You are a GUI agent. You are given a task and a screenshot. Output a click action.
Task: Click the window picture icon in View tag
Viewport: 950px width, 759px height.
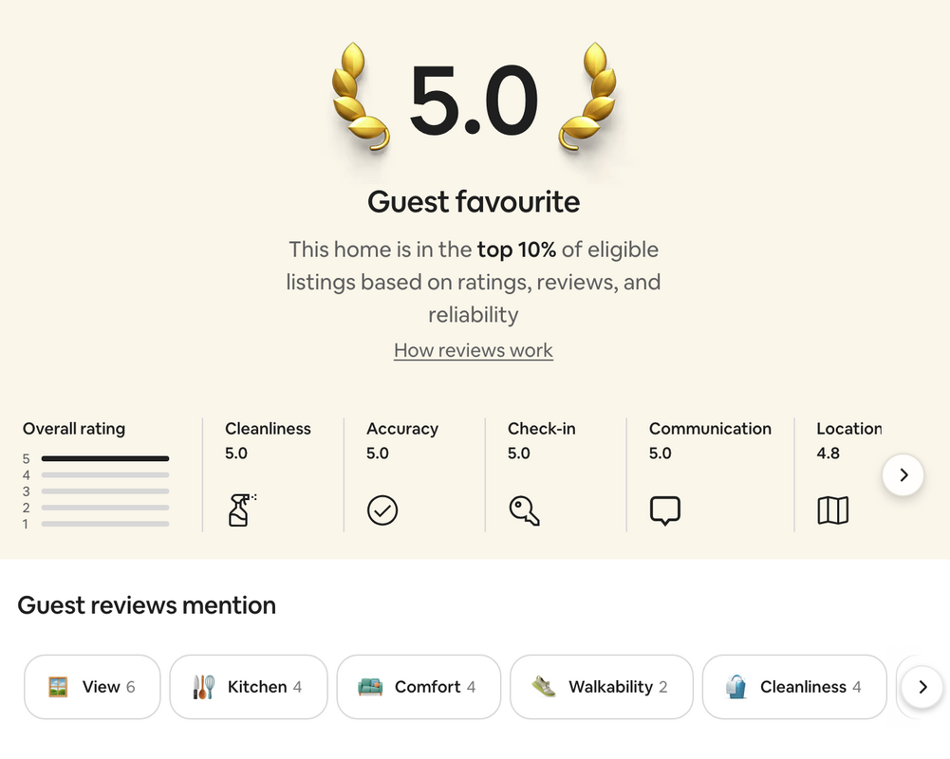click(58, 687)
